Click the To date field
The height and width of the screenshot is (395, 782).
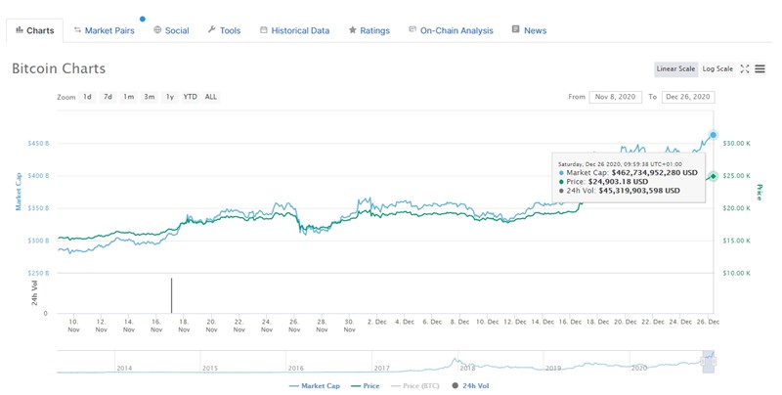click(688, 97)
